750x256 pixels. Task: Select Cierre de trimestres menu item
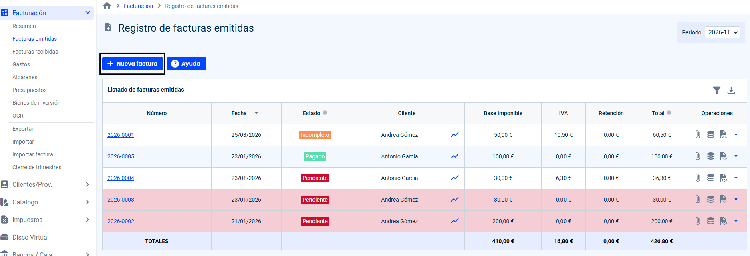37,167
